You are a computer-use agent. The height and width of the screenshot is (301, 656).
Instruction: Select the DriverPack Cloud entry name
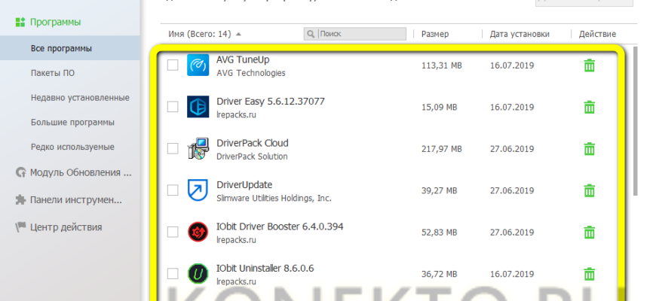(x=253, y=143)
